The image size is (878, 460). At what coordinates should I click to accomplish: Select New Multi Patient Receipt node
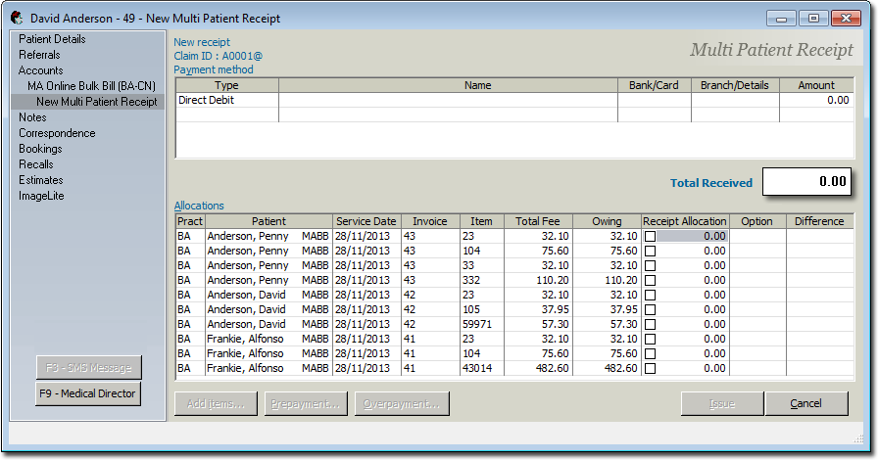pos(96,102)
